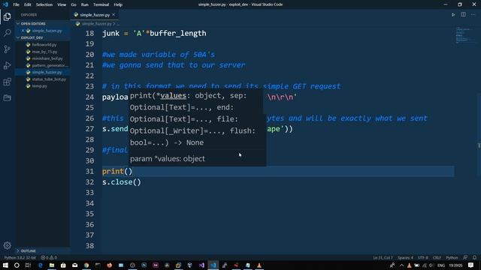Open the Windows Start menu
The image size is (481, 270).
[x=5, y=265]
